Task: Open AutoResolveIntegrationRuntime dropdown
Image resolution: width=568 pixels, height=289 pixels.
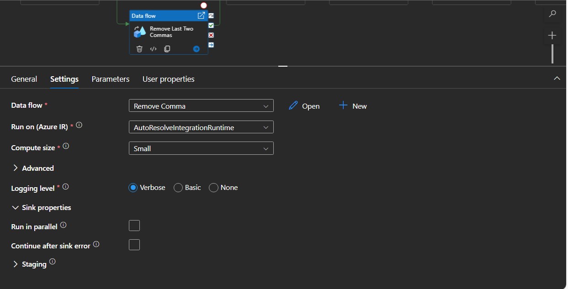Action: point(201,127)
